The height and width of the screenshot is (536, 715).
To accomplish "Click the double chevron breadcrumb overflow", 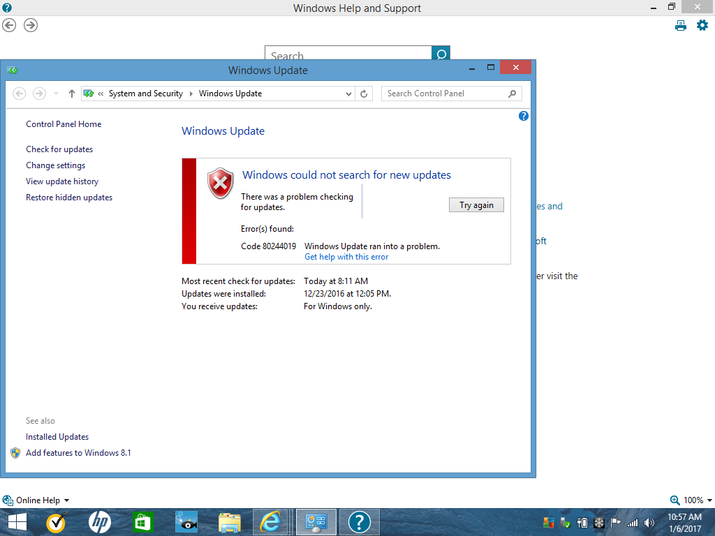I will tap(101, 94).
